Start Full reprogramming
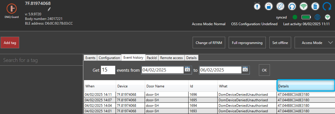 [247, 43]
